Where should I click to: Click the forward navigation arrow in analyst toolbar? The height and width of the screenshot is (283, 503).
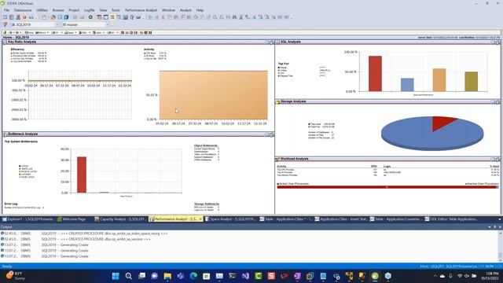pyautogui.click(x=18, y=32)
